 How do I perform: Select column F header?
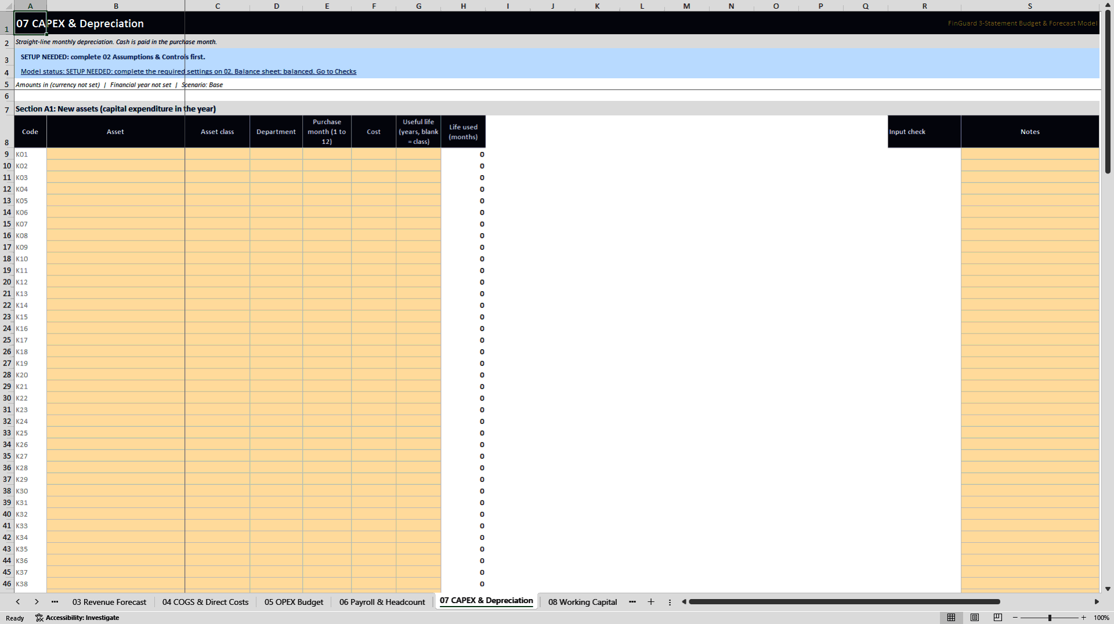click(374, 6)
